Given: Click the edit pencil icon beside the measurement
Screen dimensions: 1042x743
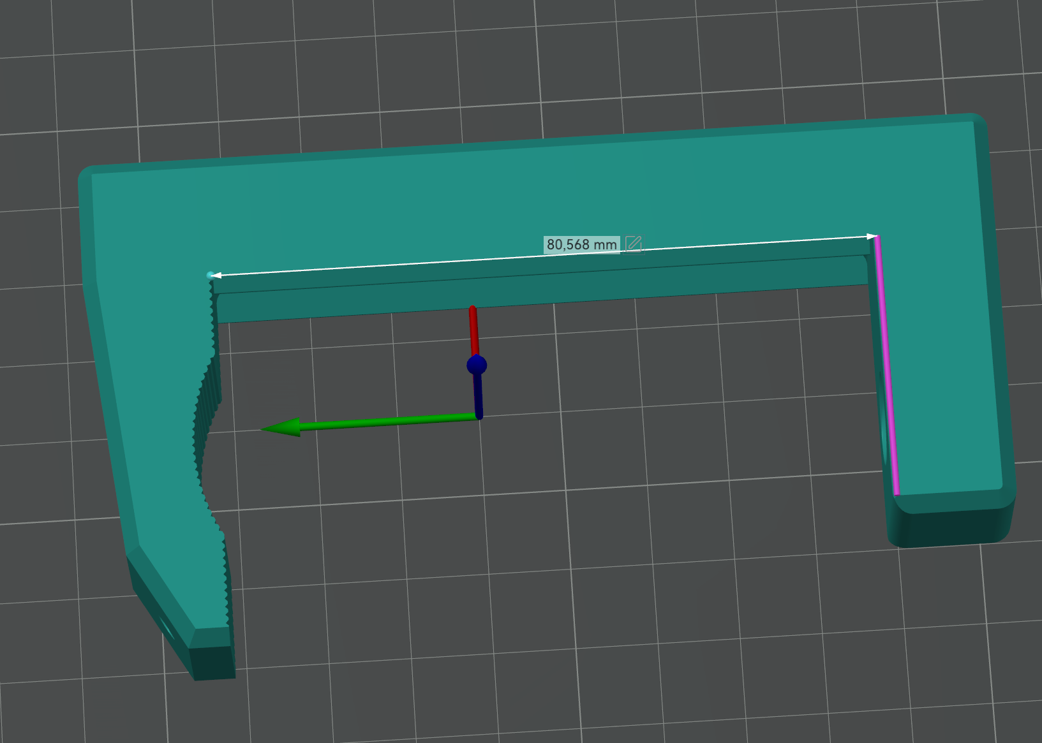Looking at the screenshot, I should pos(634,244).
